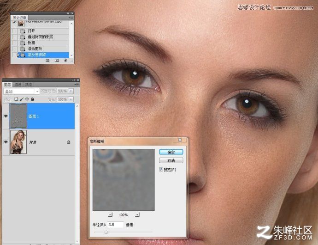
Task: Hide the 背景 layer using its eye icon
Action: point(6,142)
